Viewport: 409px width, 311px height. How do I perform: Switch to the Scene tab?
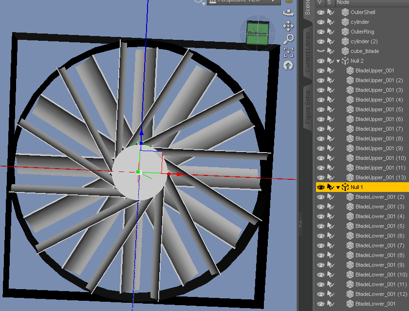[308, 8]
